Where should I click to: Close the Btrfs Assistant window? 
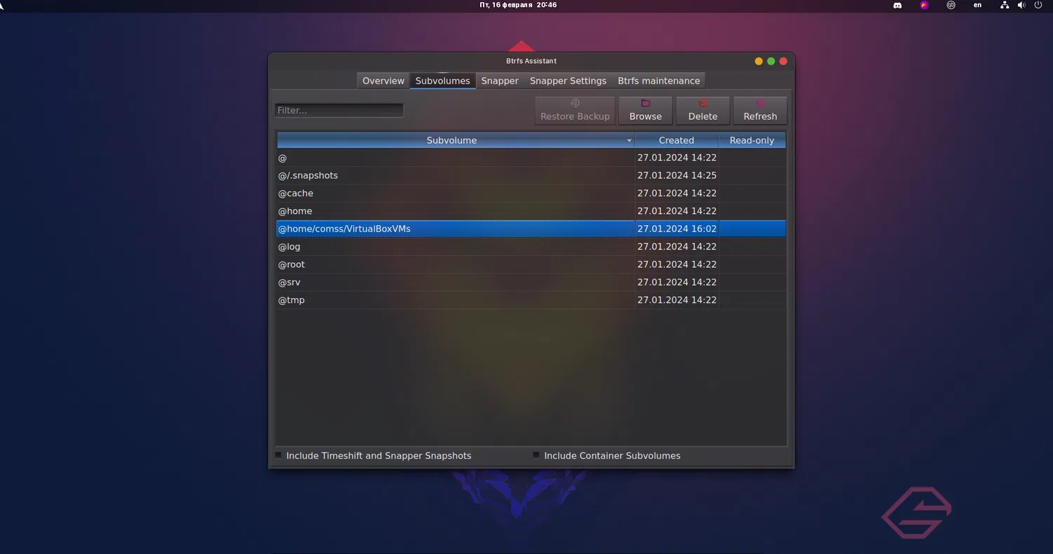click(x=783, y=61)
